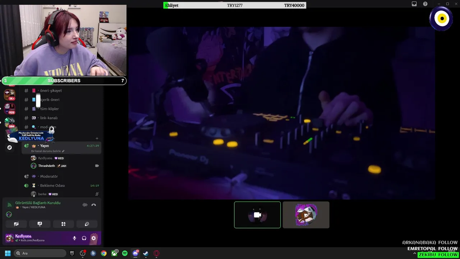Viewport: 460px width, 259px height.
Task: Open the Discord help icon
Action: 425,4
